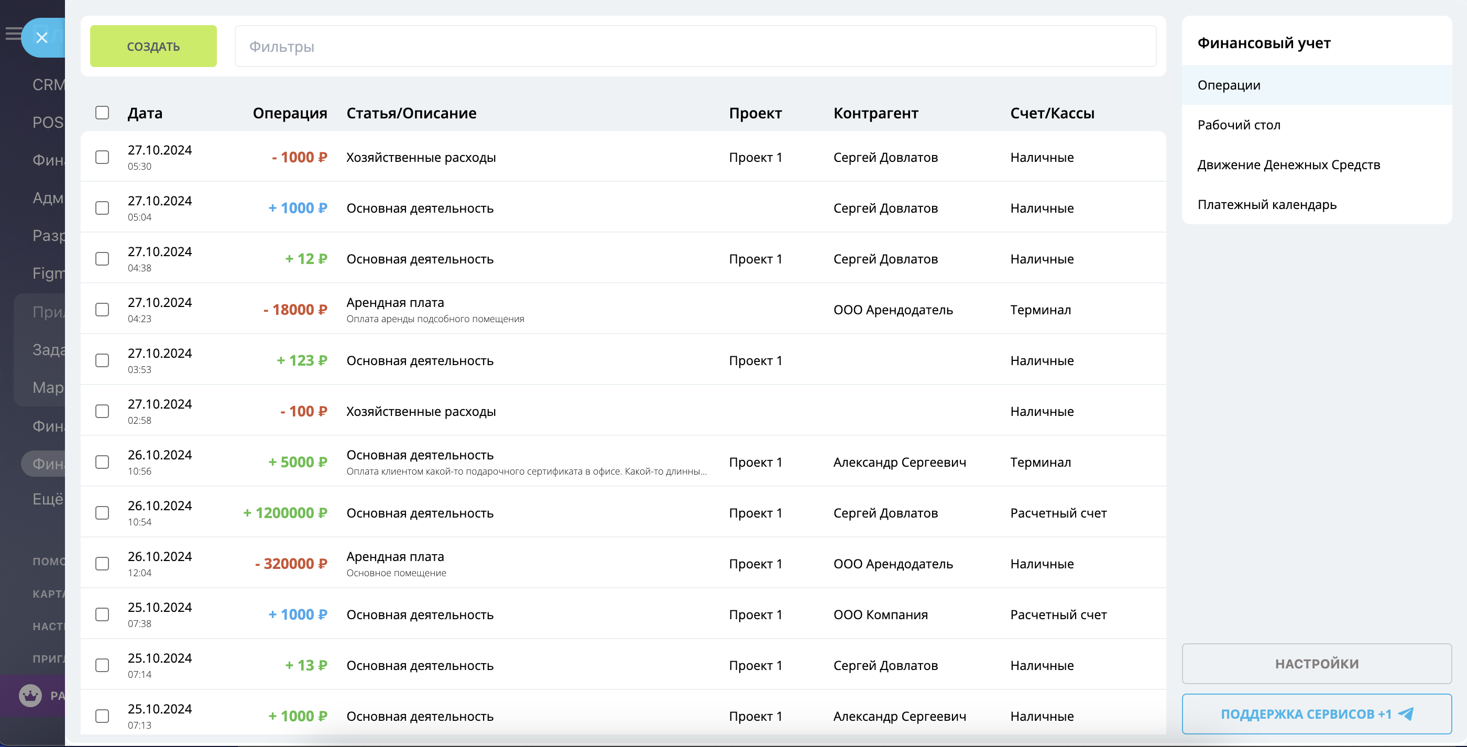Open the hamburger menu in the sidebar
Screen dimensions: 1467x747
coord(13,34)
